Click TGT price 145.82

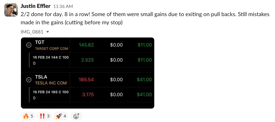pos(86,45)
